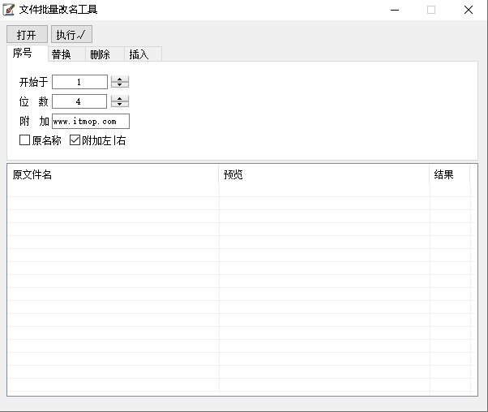488x412 pixels.
Task: Decrease the 开始于 value with down arrow
Action: tap(120, 84)
